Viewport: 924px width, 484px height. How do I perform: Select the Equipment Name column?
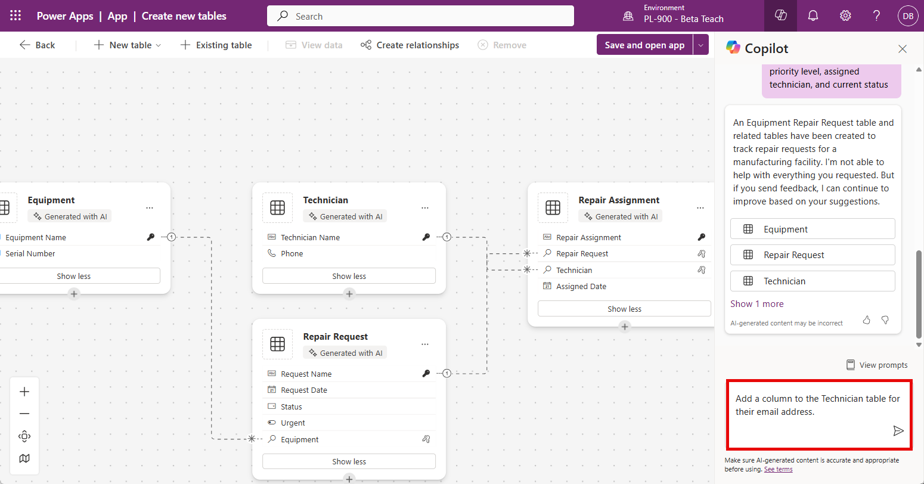(80, 237)
